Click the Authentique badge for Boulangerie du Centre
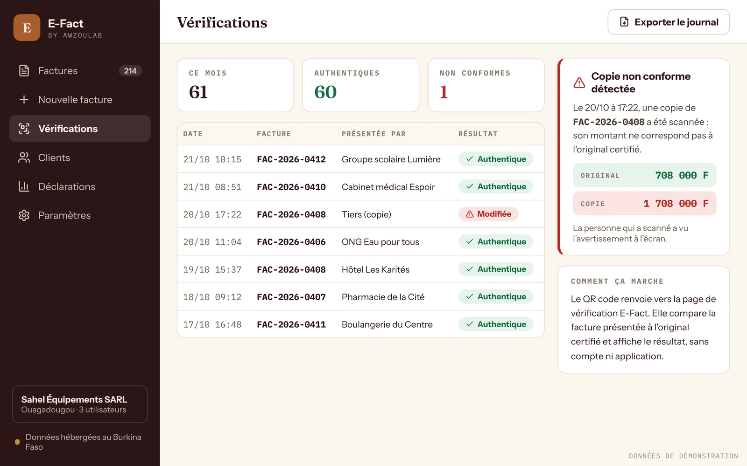The height and width of the screenshot is (466, 747). [x=496, y=324]
